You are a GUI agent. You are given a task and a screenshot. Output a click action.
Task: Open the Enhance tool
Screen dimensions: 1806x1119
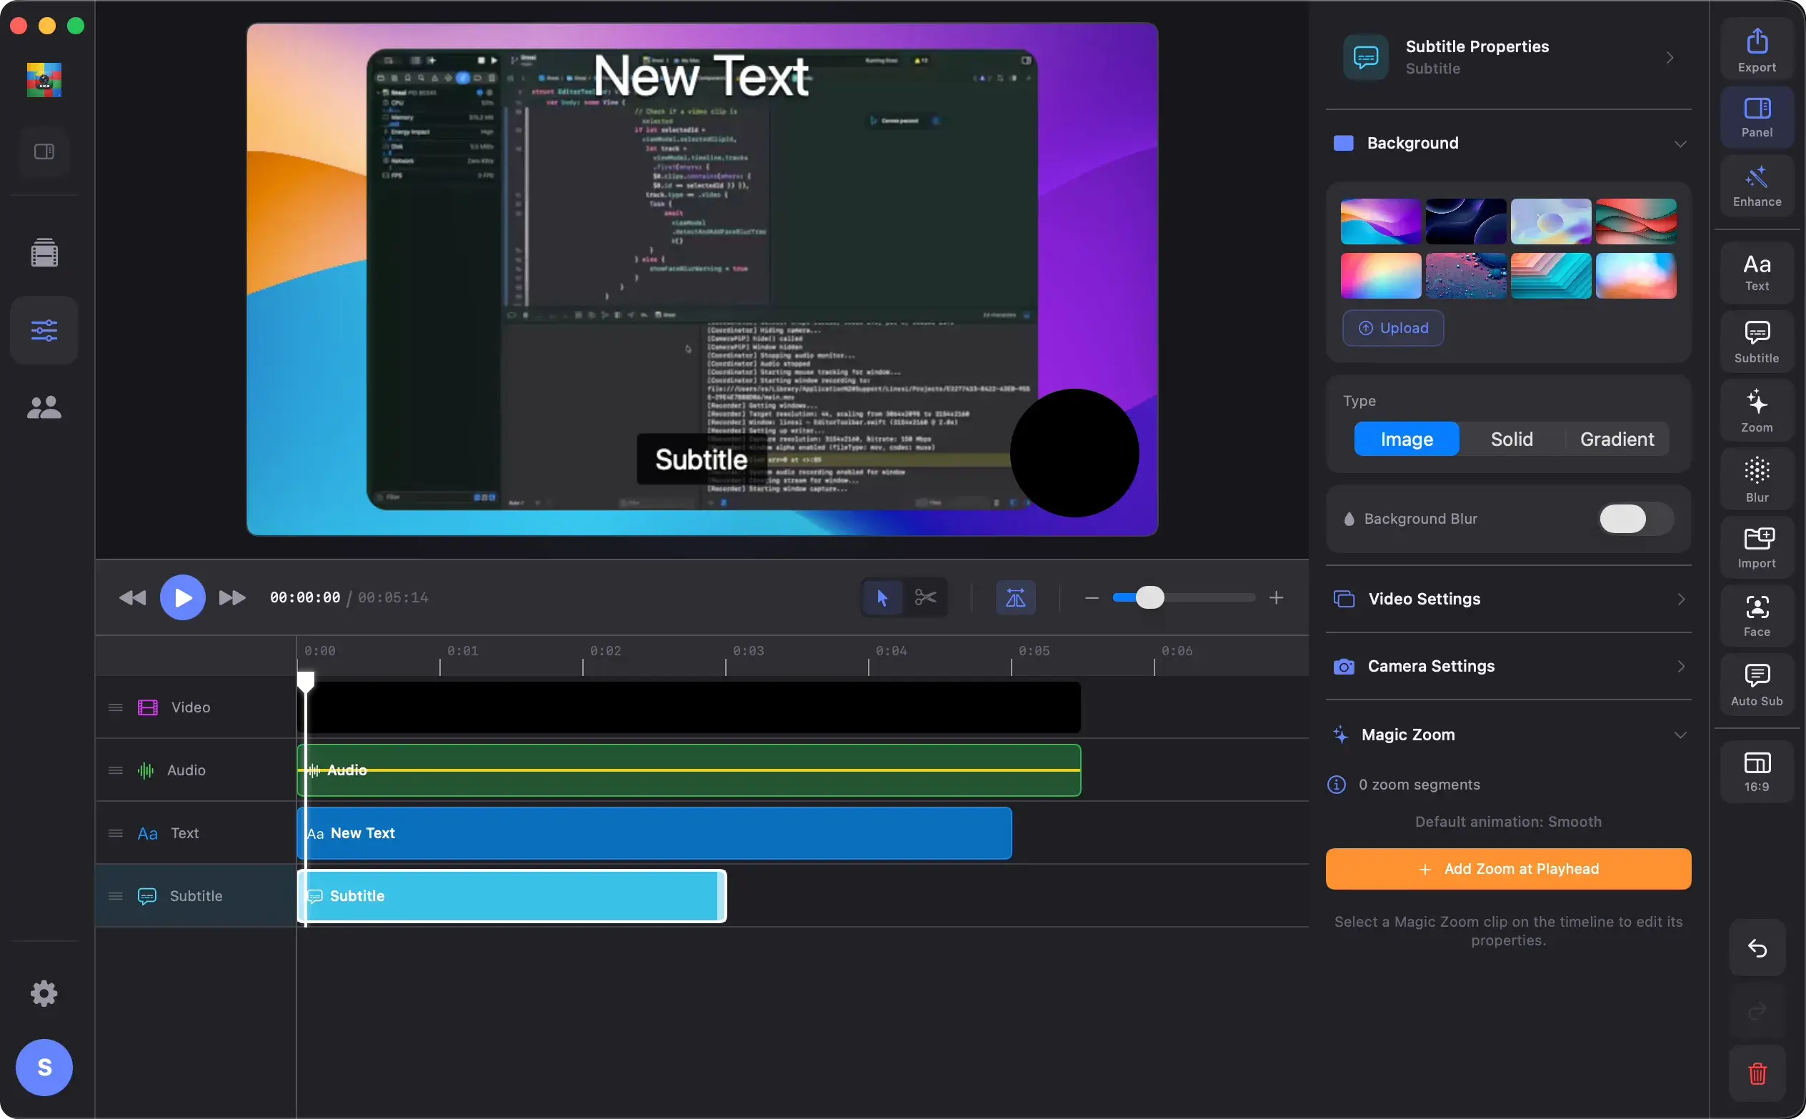tap(1757, 186)
